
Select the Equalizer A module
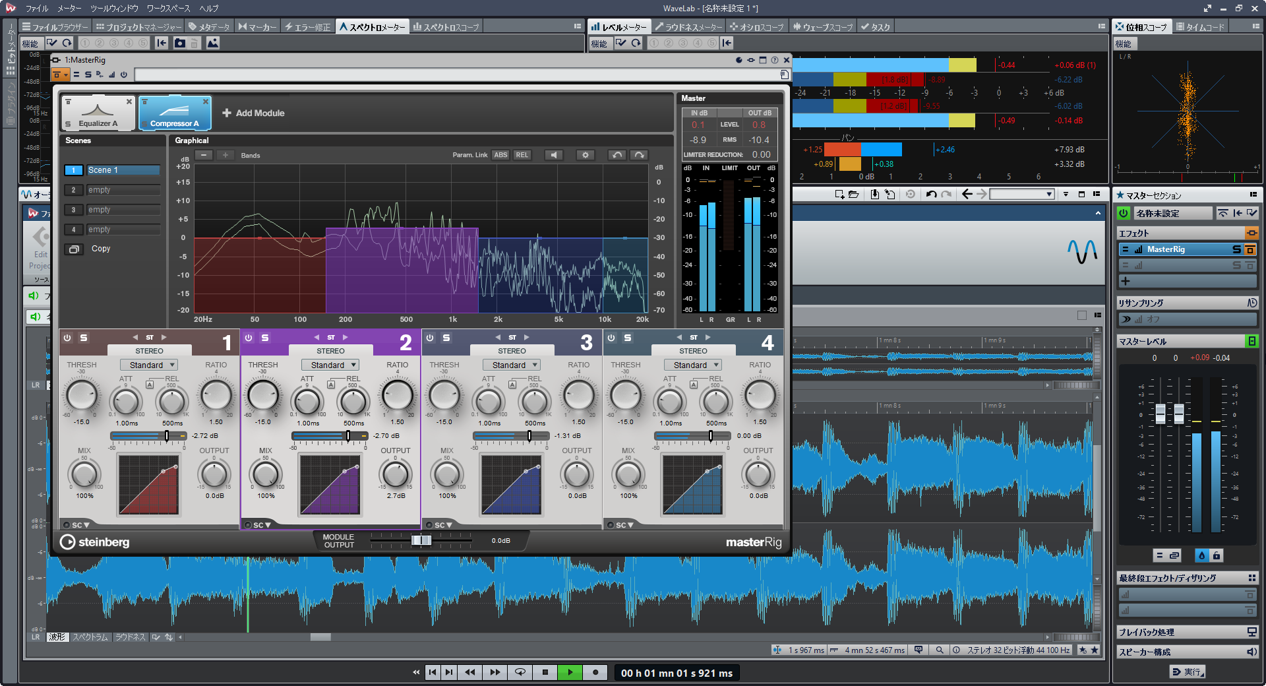[98, 113]
